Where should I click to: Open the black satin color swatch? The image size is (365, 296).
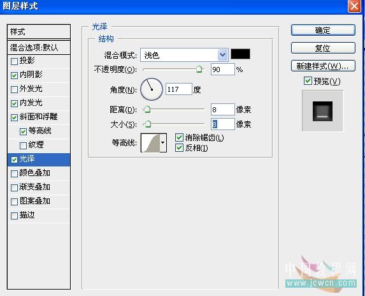240,54
